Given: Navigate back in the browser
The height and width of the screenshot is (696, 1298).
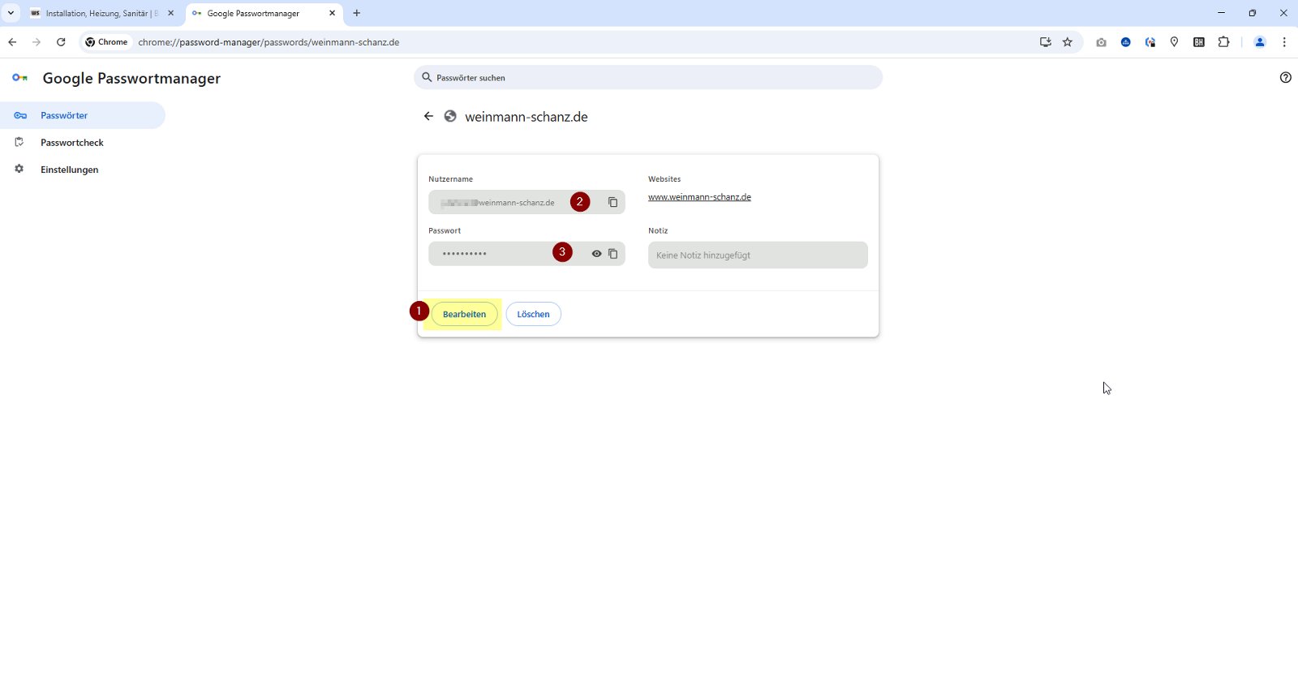Looking at the screenshot, I should tap(12, 42).
